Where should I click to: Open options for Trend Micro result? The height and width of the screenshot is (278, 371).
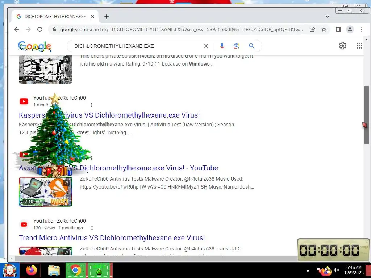(x=92, y=228)
